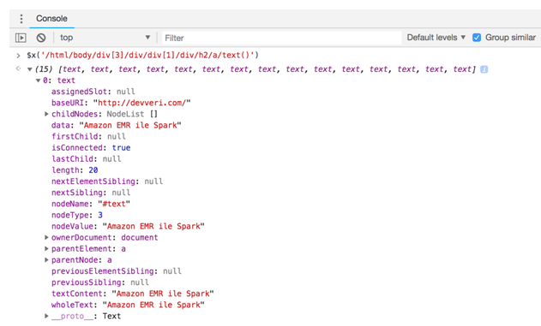This screenshot has height=326, width=541.
Task: Click the info badge after the array
Action: coord(484,69)
